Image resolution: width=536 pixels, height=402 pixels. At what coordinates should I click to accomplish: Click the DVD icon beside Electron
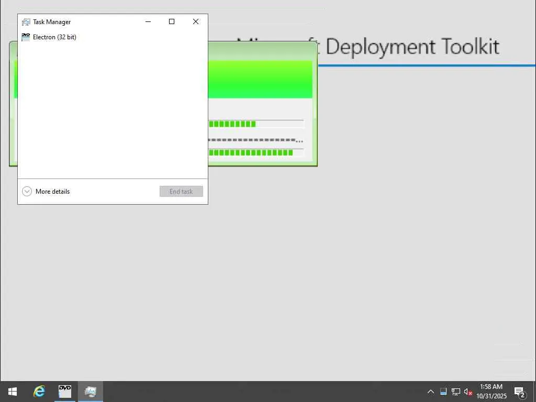coord(26,37)
